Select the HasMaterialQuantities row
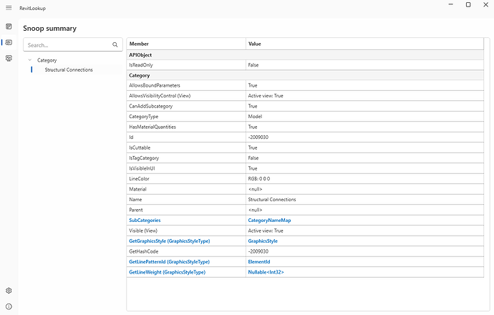494x315 pixels. 305,127
